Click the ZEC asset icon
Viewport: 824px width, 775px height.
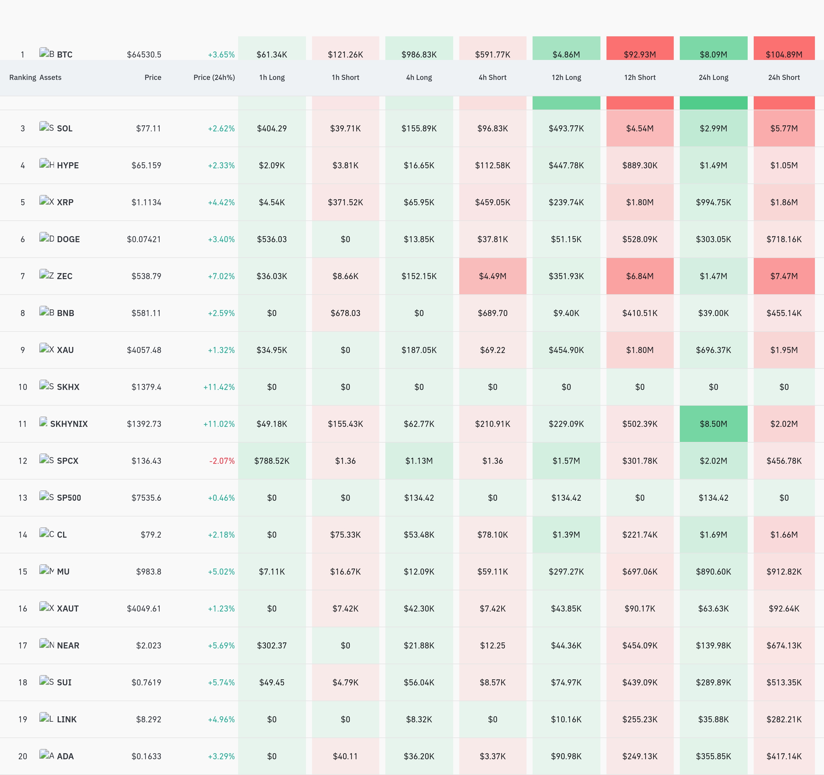coord(46,275)
